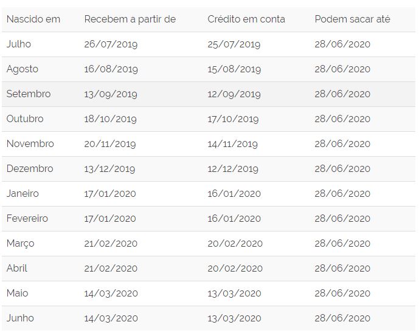
Task: Select the Março row label
Action: (x=21, y=244)
